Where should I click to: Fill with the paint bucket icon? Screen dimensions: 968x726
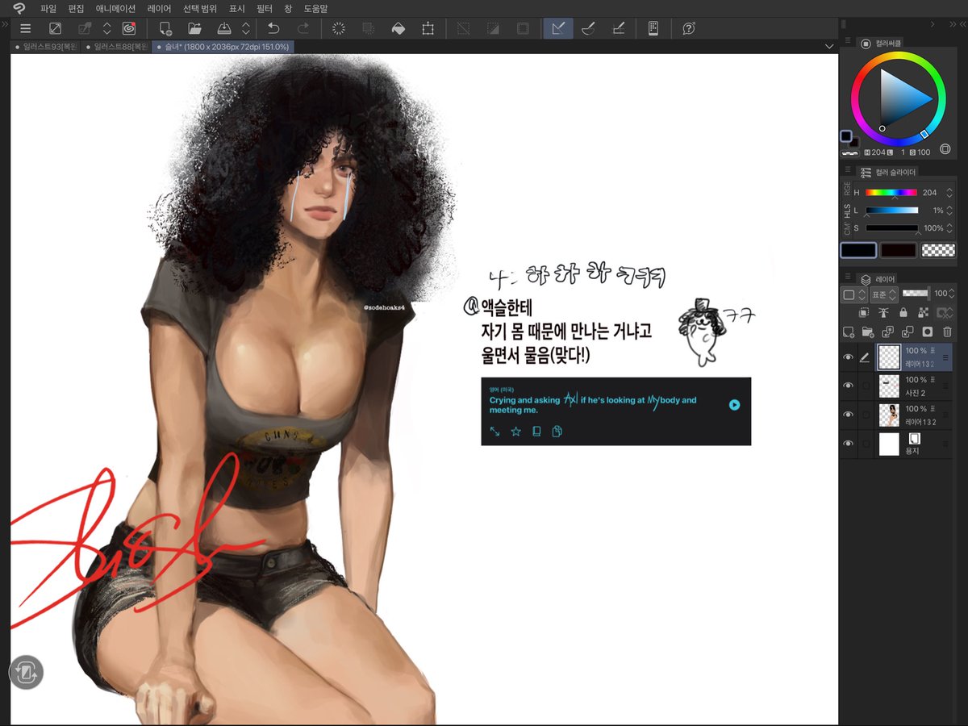coord(398,28)
